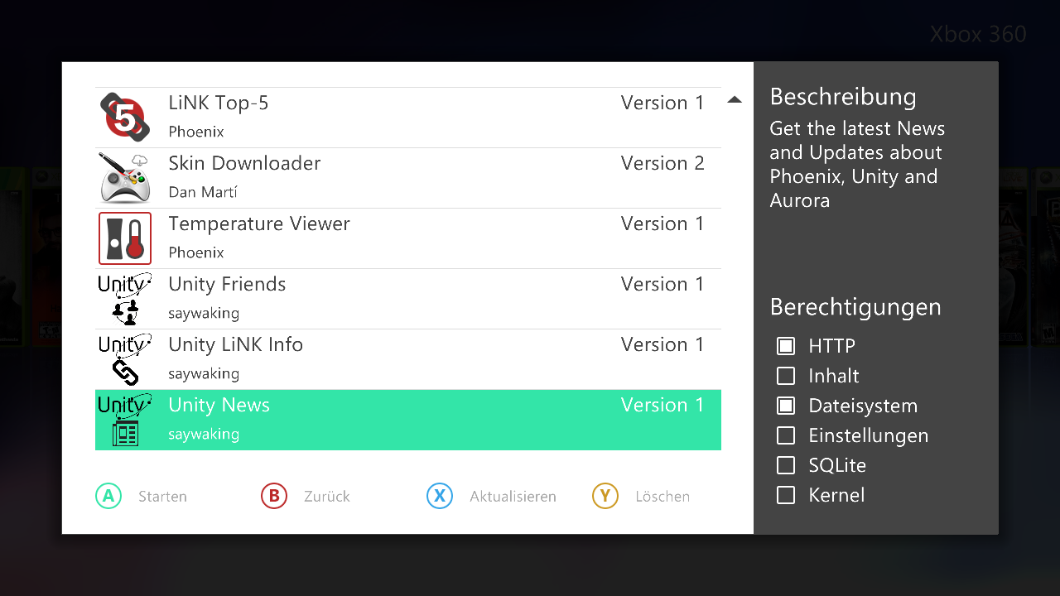Toggle the Inhalt permission checkbox

(786, 376)
